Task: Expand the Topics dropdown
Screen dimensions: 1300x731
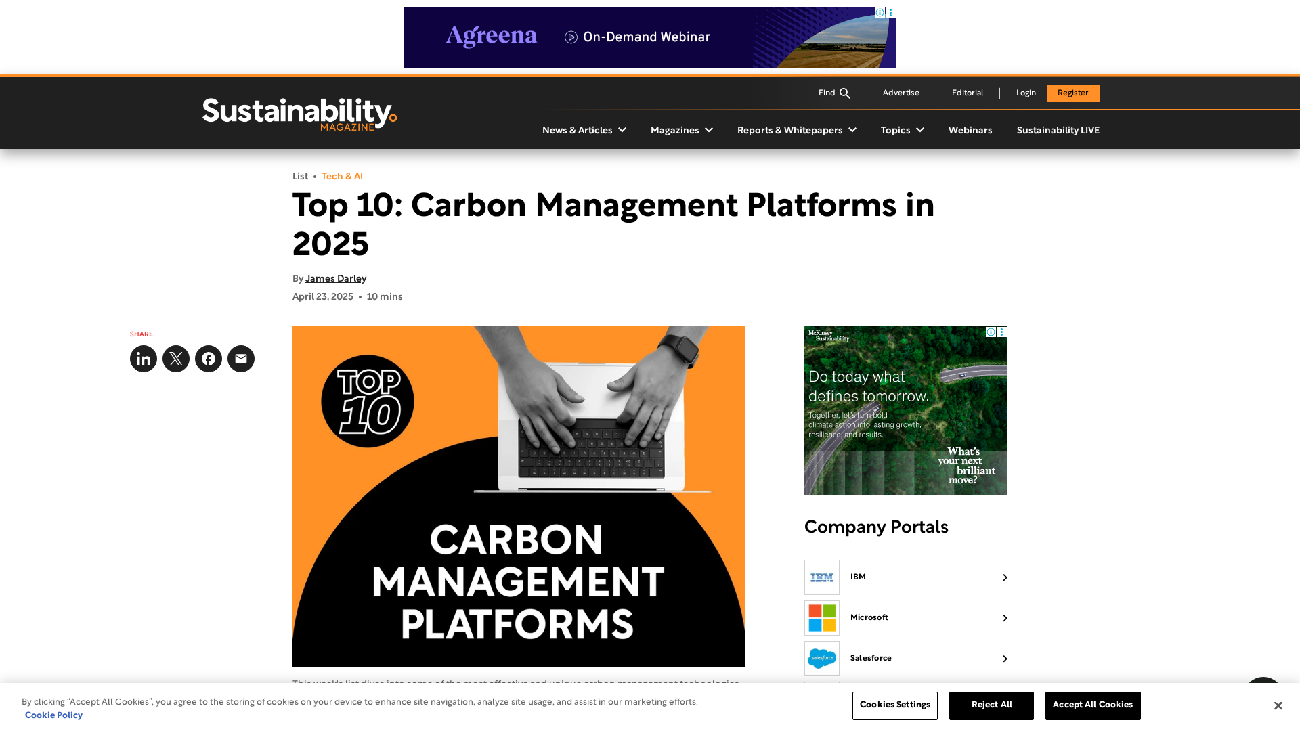Action: (x=902, y=130)
